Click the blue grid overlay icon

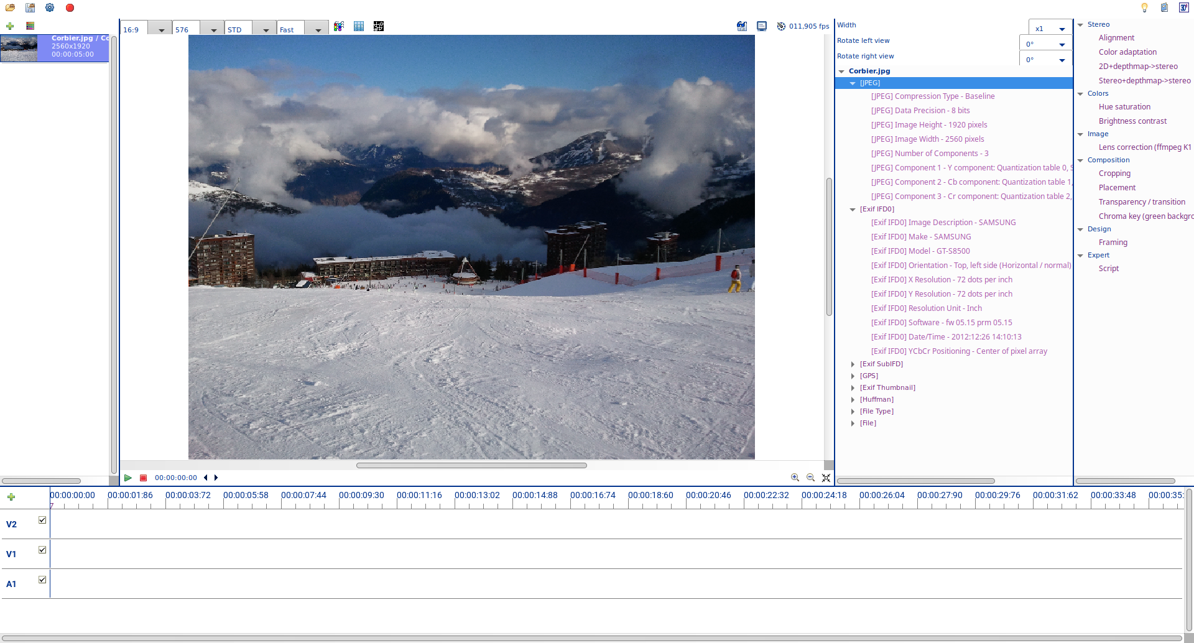point(359,26)
